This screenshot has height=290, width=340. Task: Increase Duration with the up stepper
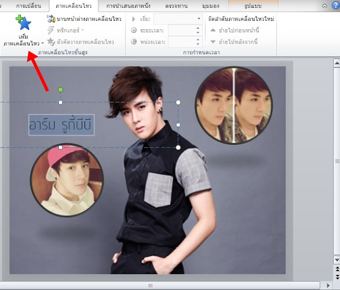tap(198, 28)
